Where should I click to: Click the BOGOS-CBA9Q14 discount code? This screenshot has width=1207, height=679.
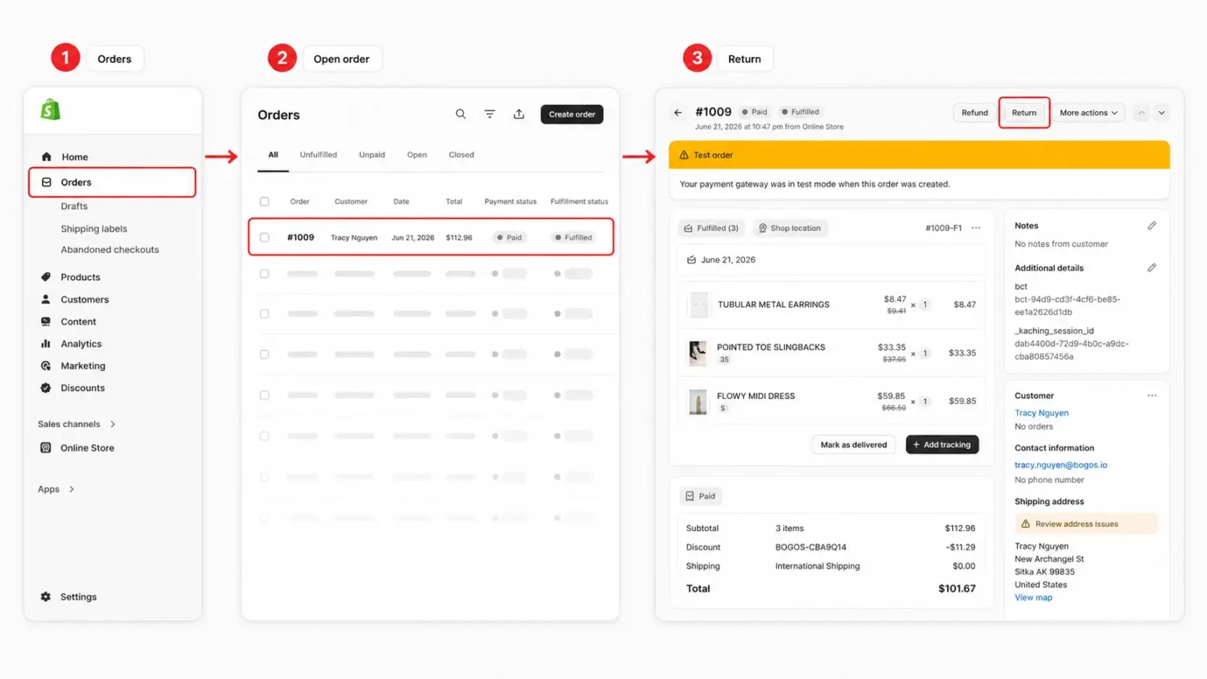810,547
